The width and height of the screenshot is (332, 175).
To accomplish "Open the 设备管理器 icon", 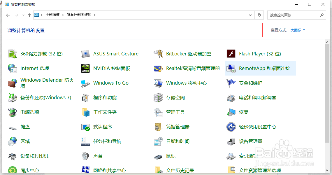I will (231, 141).
